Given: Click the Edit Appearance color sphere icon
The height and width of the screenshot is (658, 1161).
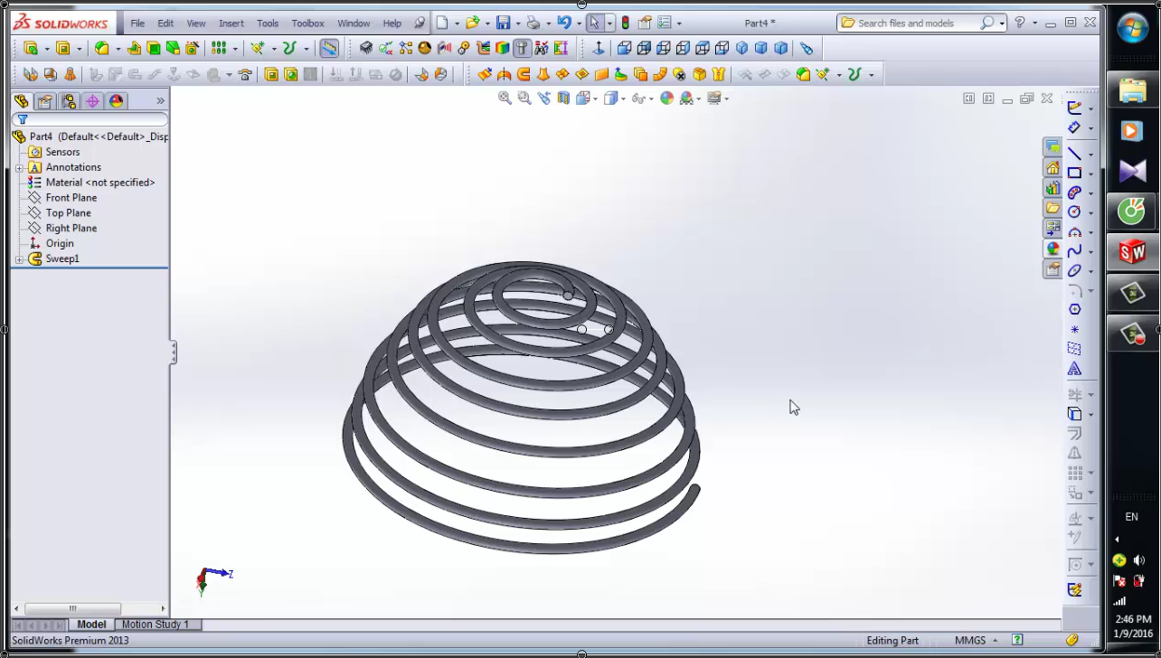Looking at the screenshot, I should [x=666, y=98].
